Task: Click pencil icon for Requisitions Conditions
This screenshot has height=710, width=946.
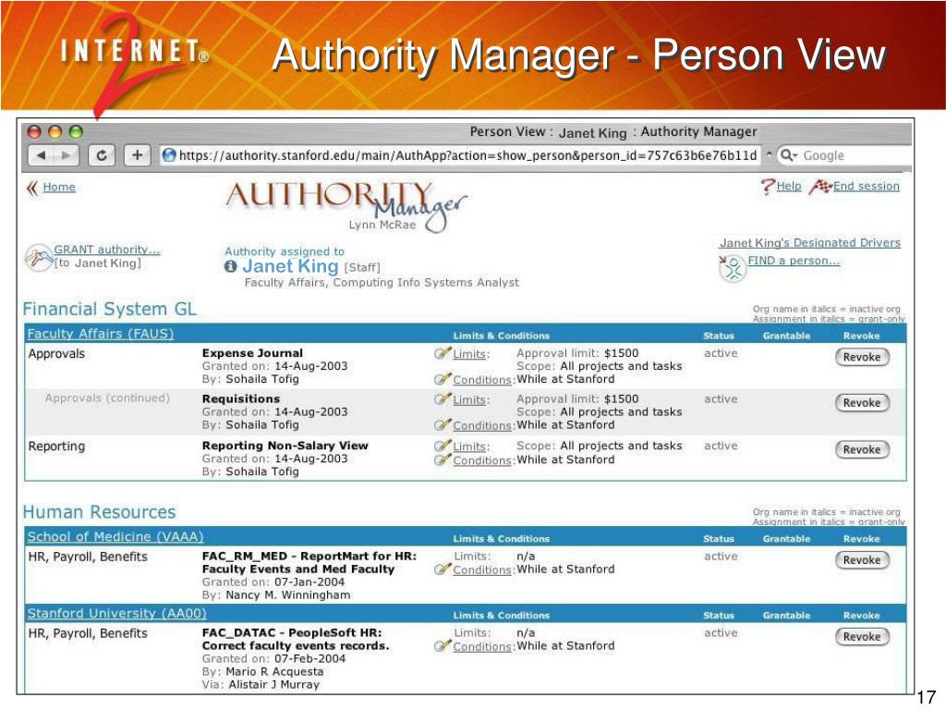Action: [x=443, y=425]
